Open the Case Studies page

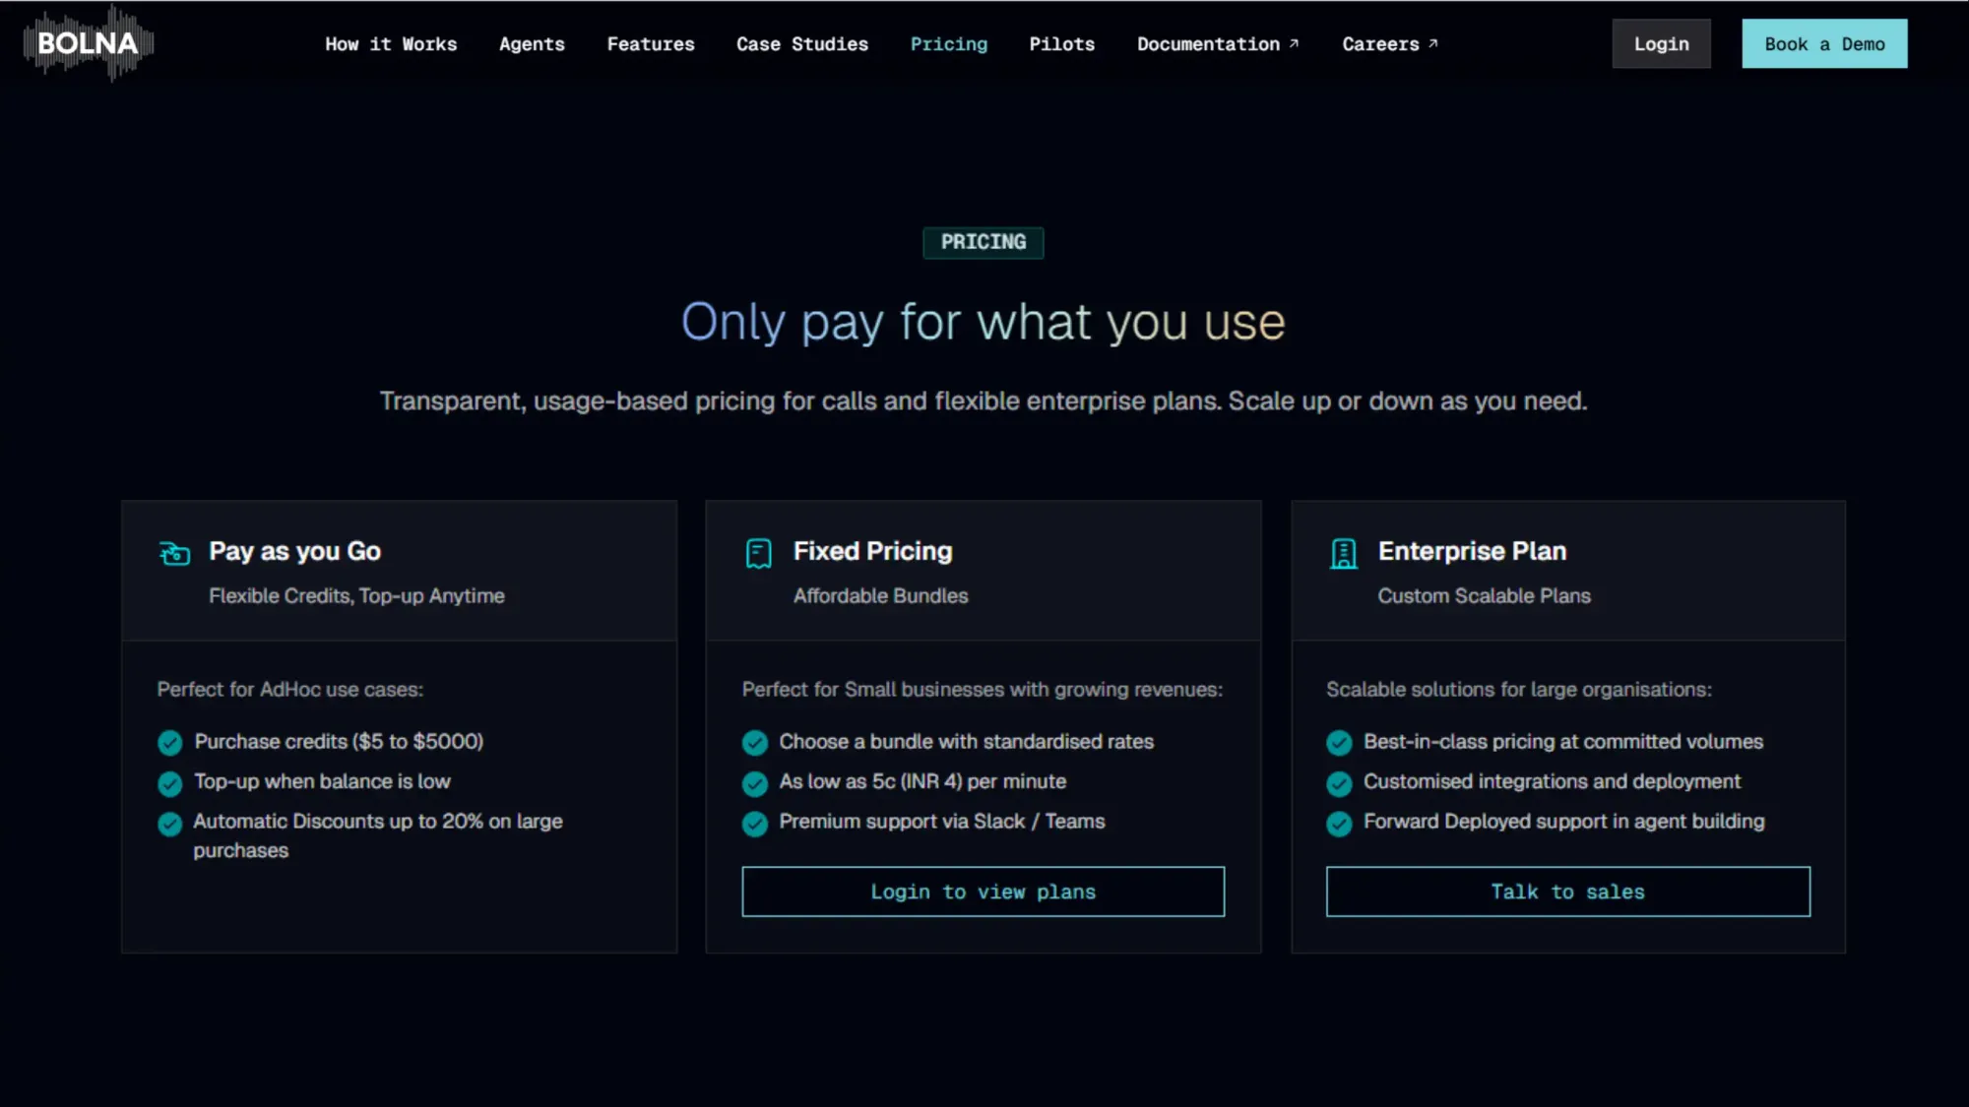(x=801, y=43)
